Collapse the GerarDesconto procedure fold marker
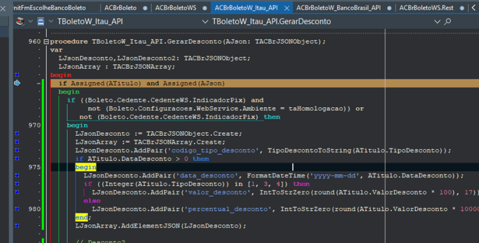The width and height of the screenshot is (479, 243). coord(46,41)
